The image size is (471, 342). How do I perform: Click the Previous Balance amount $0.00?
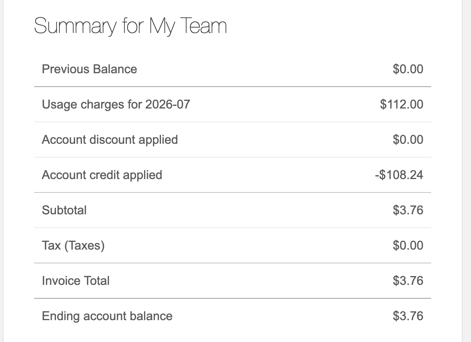[408, 69]
